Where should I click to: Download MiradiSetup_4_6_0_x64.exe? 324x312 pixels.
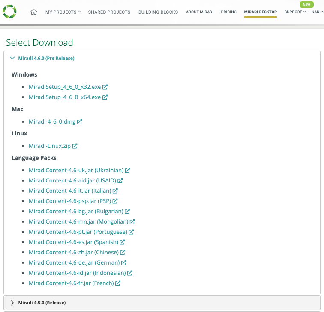tap(65, 97)
